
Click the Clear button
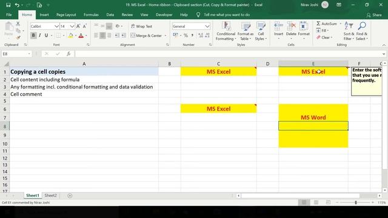pos(324,38)
